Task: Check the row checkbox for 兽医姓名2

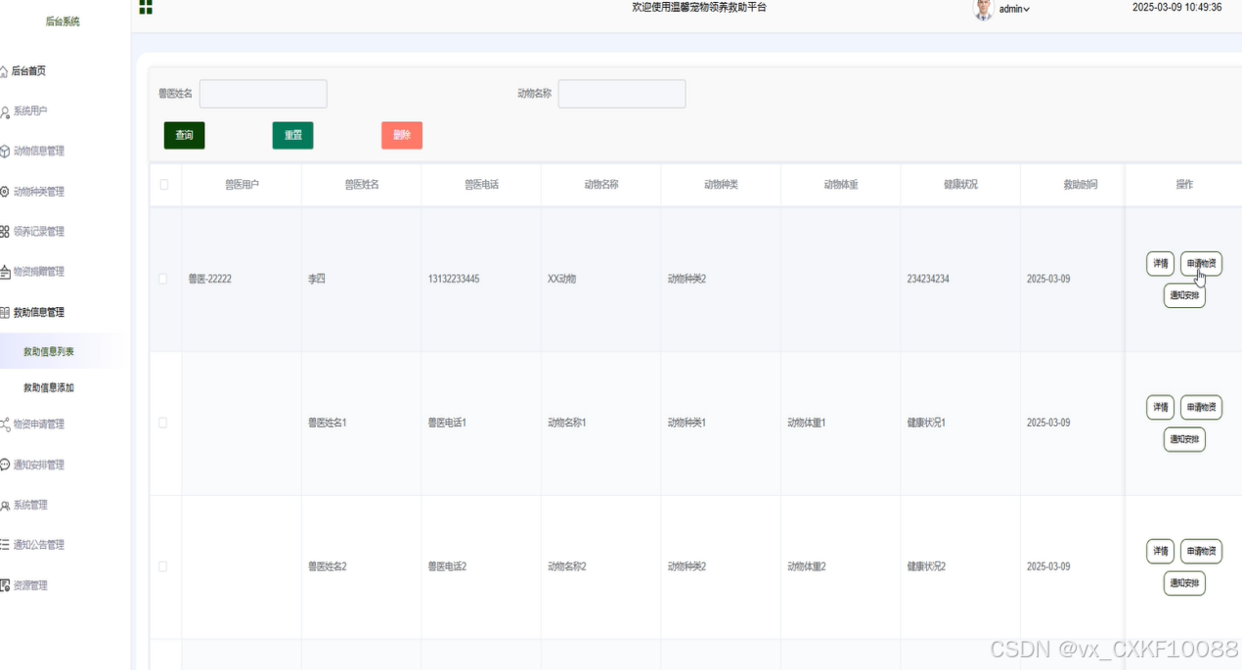Action: 163,566
